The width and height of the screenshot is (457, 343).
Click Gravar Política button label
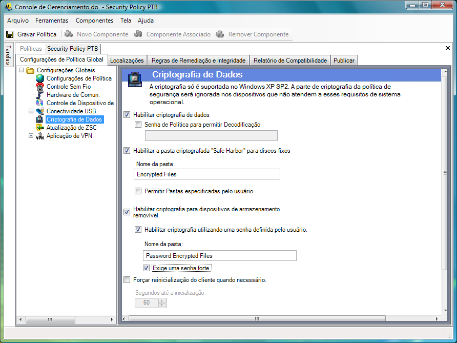[x=37, y=34]
